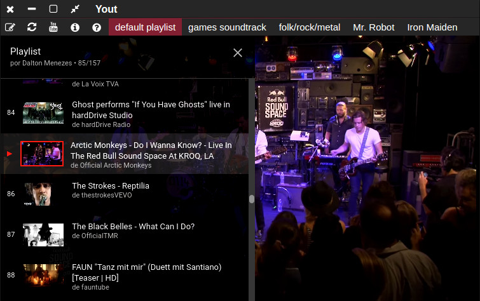
Task: Play FAUN Tanz mit mir teaser
Action: coord(147,272)
